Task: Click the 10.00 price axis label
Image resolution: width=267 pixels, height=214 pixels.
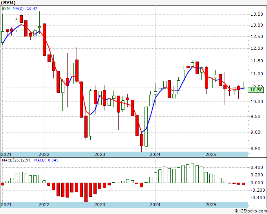Action: (x=257, y=102)
